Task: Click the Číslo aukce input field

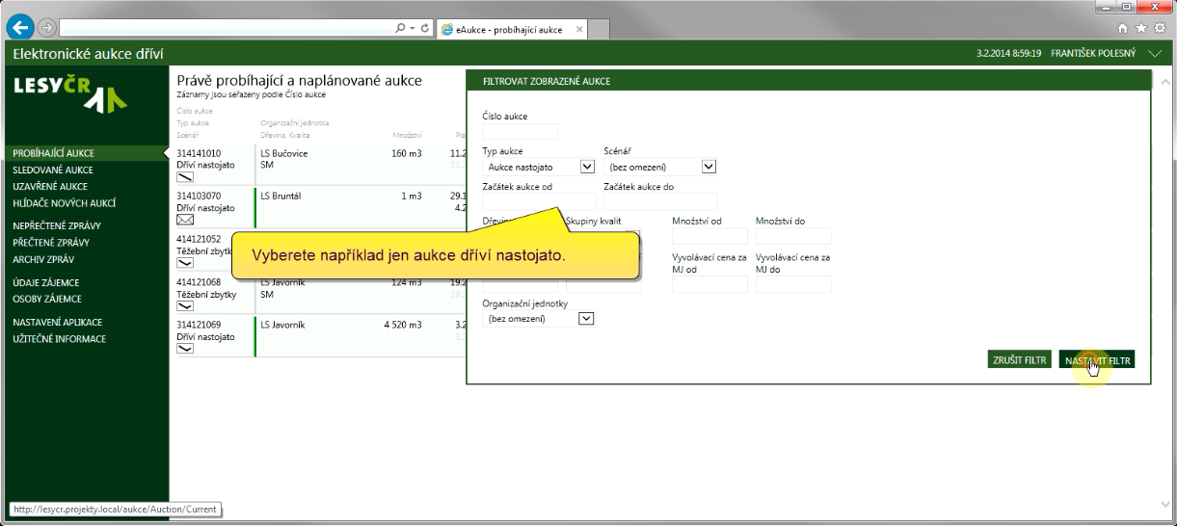Action: [521, 132]
